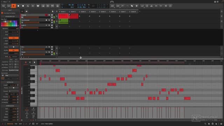Open the EDIT menu in the top toolbar
The image size is (224, 126).
pyautogui.click(x=118, y=6)
